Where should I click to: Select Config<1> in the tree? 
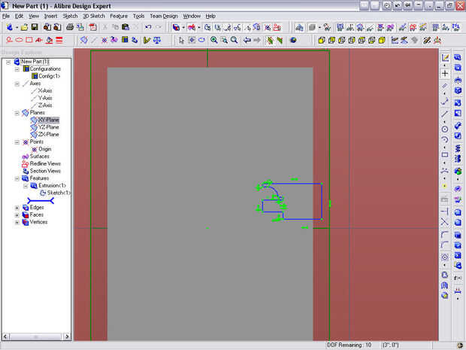[50, 76]
